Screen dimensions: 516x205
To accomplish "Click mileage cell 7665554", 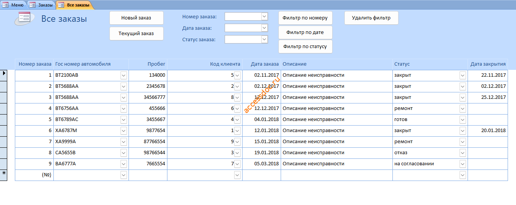I will [148, 164].
